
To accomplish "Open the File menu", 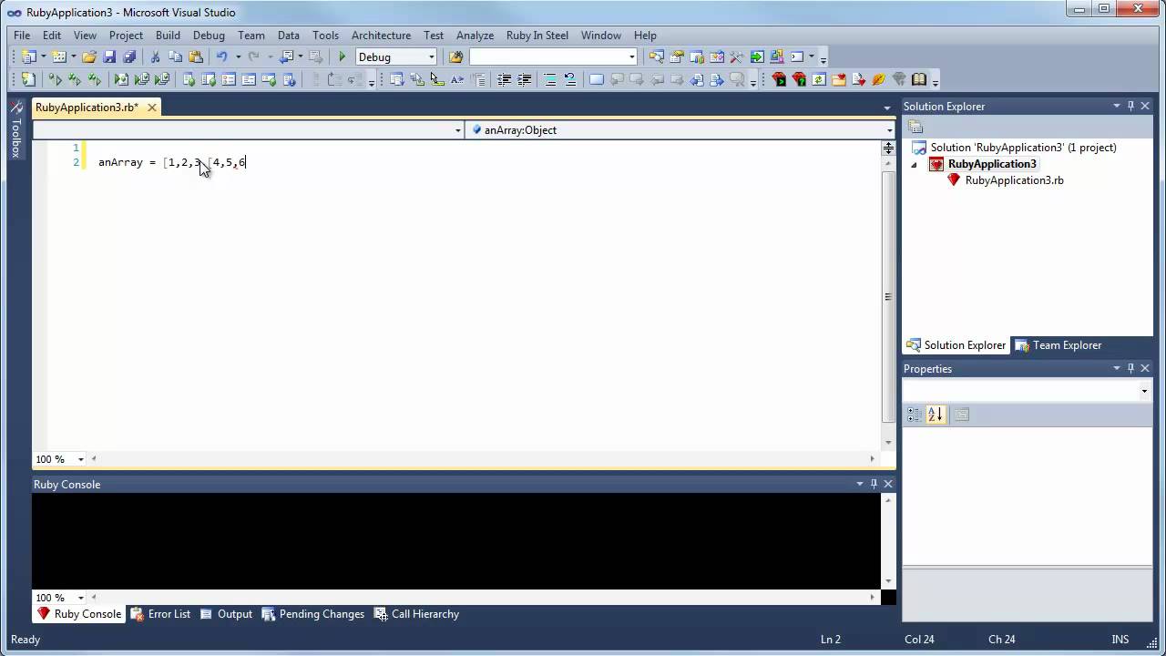I will pyautogui.click(x=22, y=35).
